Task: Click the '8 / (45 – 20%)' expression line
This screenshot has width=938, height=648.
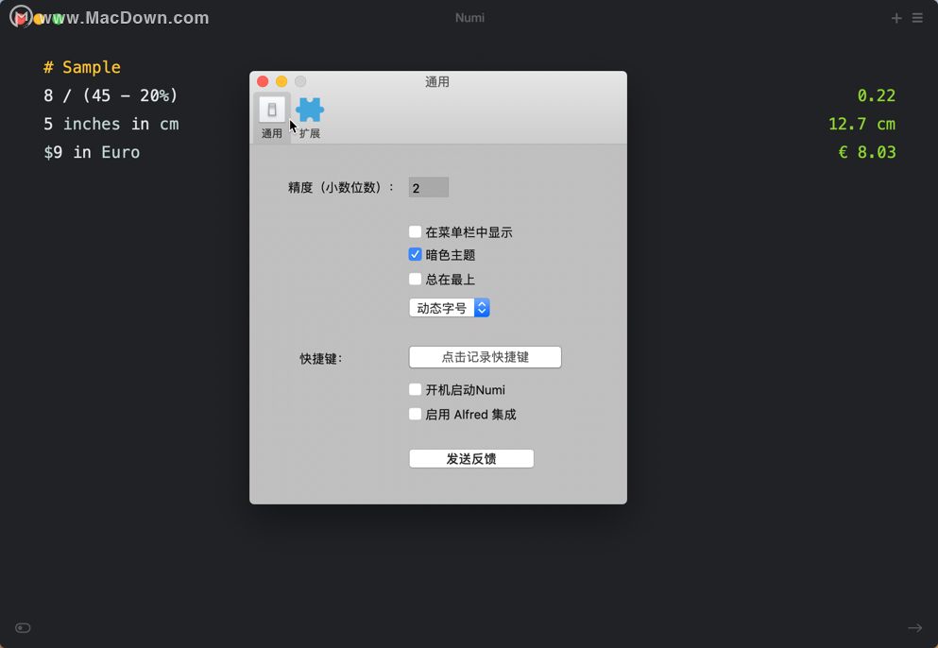Action: [x=111, y=95]
